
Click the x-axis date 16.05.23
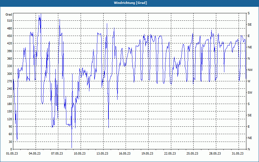tap(125, 154)
